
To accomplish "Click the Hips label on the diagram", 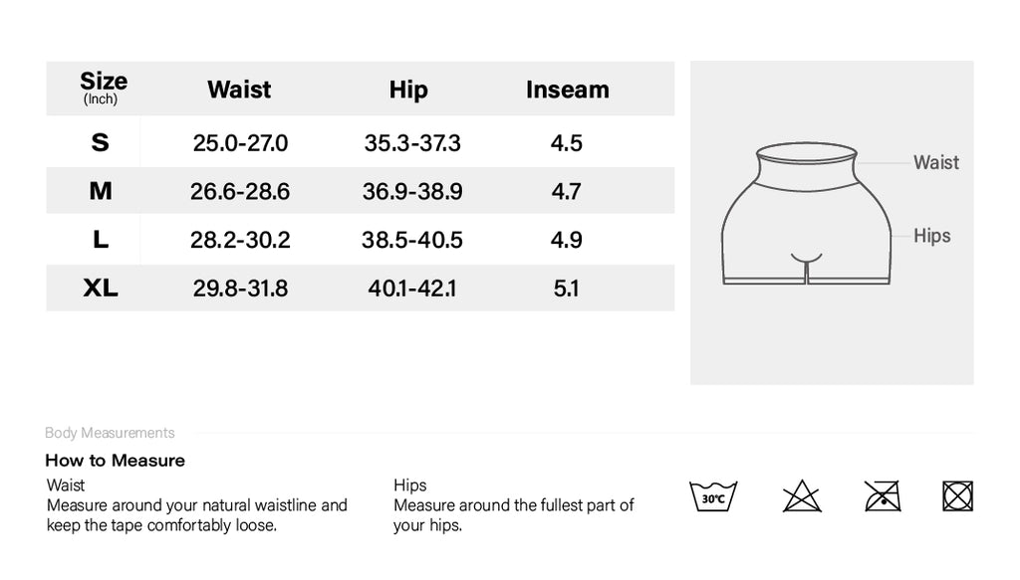I will (x=931, y=236).
